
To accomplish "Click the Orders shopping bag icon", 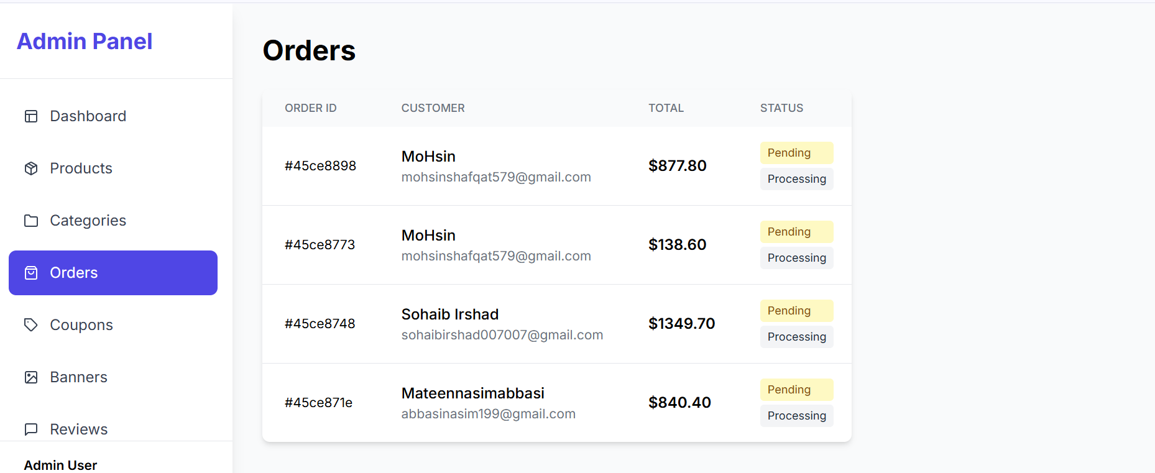I will [x=31, y=273].
